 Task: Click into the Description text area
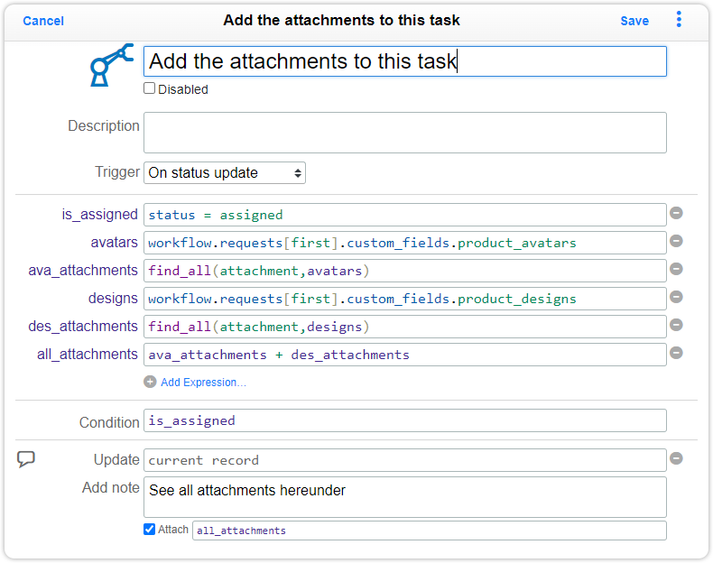pyautogui.click(x=405, y=133)
